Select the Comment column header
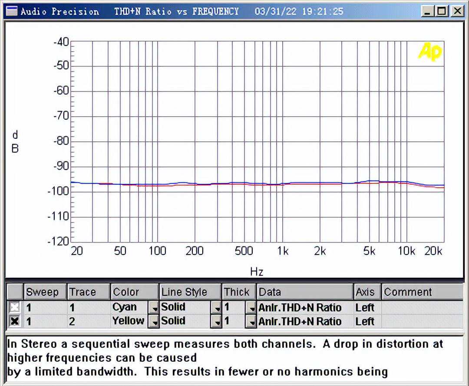This screenshot has width=469, height=386. pyautogui.click(x=421, y=292)
